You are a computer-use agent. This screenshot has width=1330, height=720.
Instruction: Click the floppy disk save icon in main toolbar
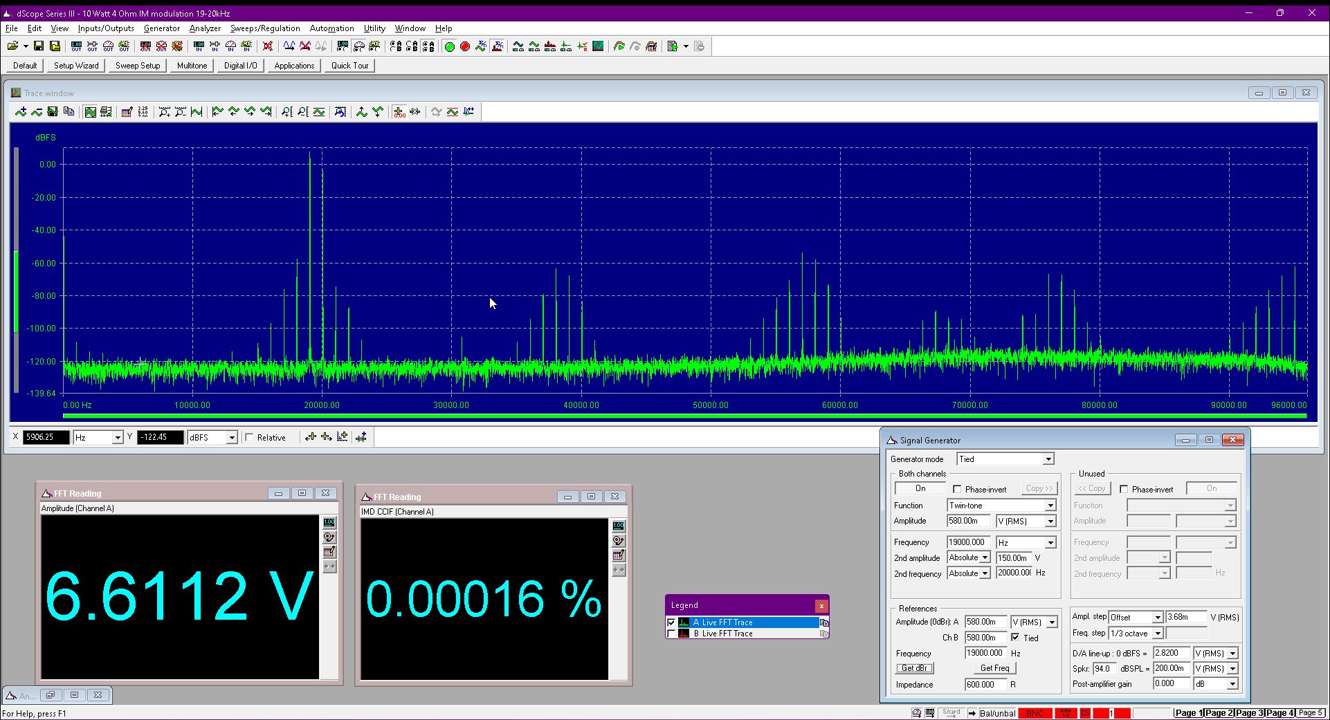pyautogui.click(x=39, y=46)
